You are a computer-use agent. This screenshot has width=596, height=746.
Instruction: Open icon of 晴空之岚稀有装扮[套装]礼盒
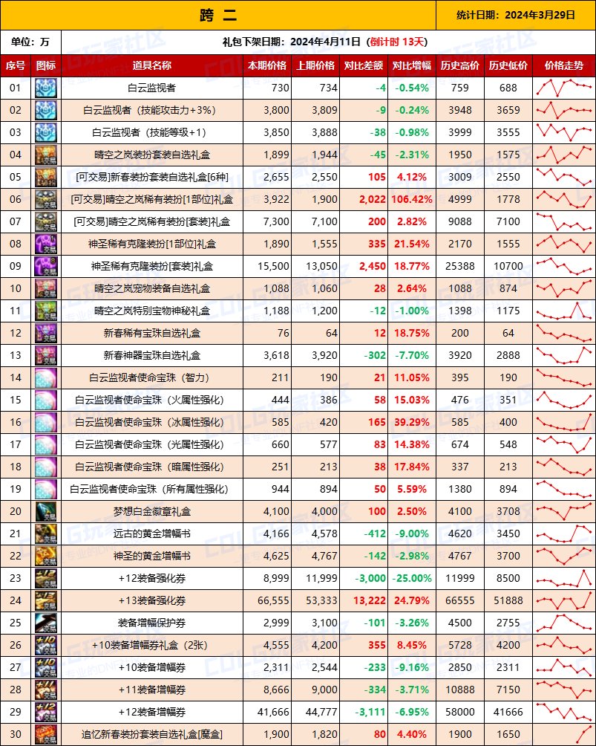(45, 221)
